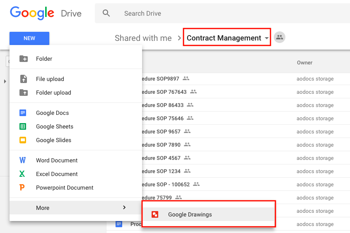Click shared icon next to 75799
350x233 pixels.
click(179, 197)
